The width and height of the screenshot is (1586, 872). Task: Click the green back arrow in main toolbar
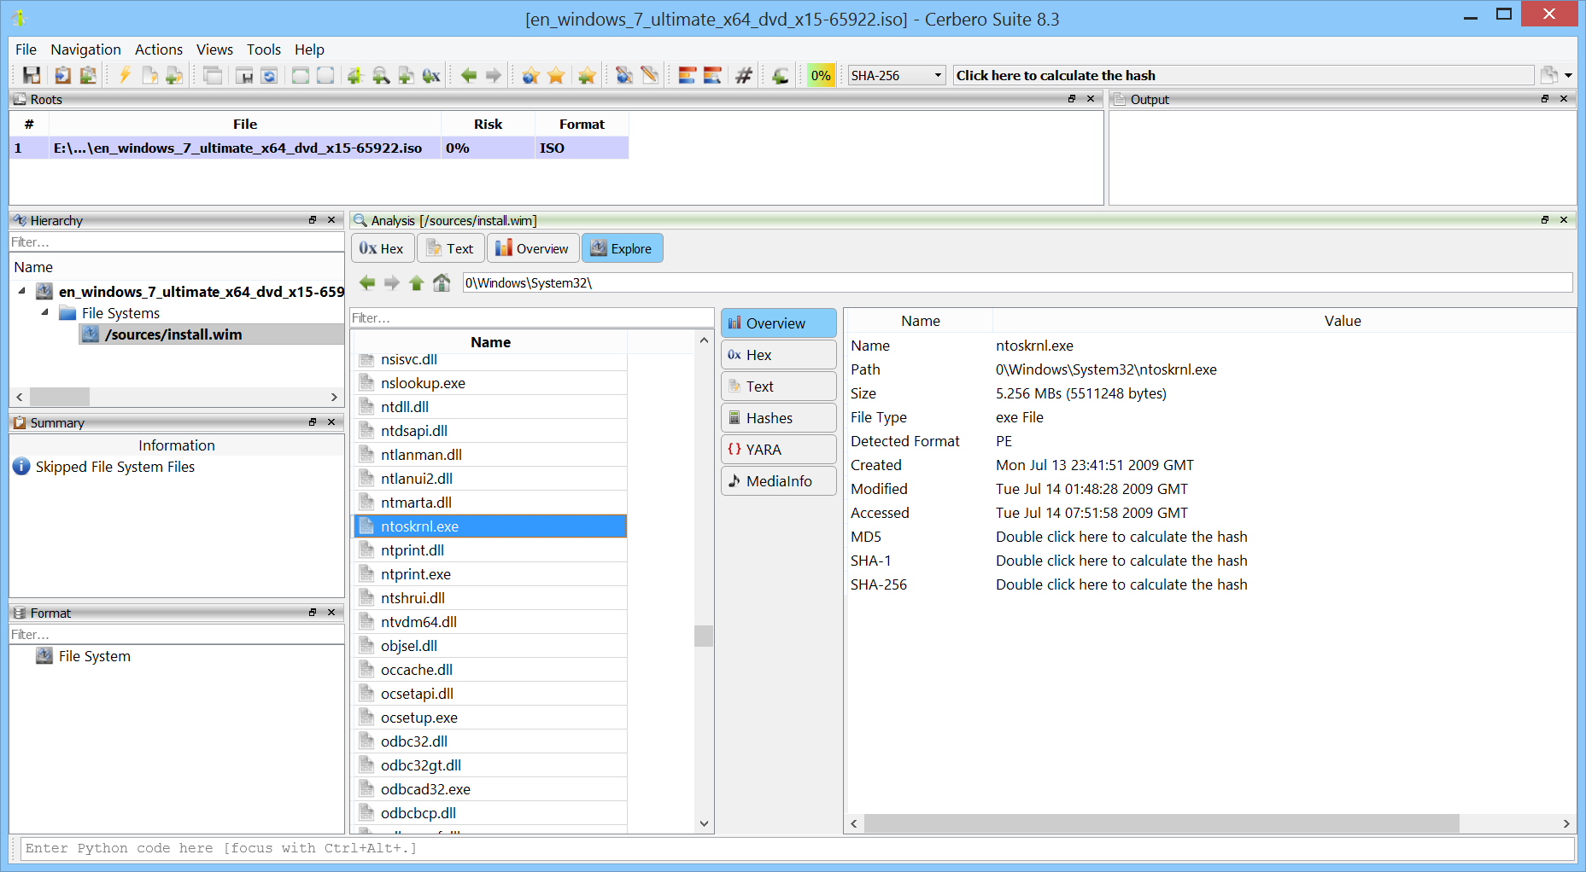pyautogui.click(x=469, y=75)
